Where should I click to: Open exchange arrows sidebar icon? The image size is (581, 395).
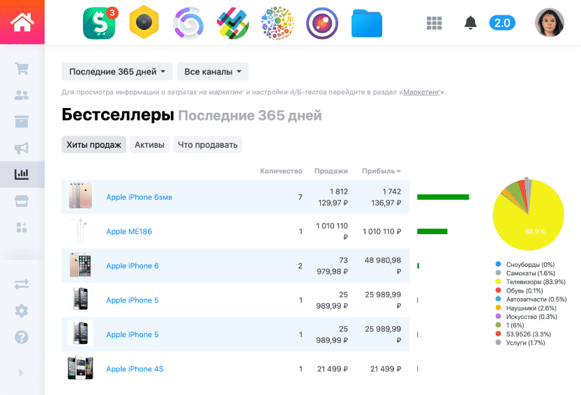tap(22, 284)
